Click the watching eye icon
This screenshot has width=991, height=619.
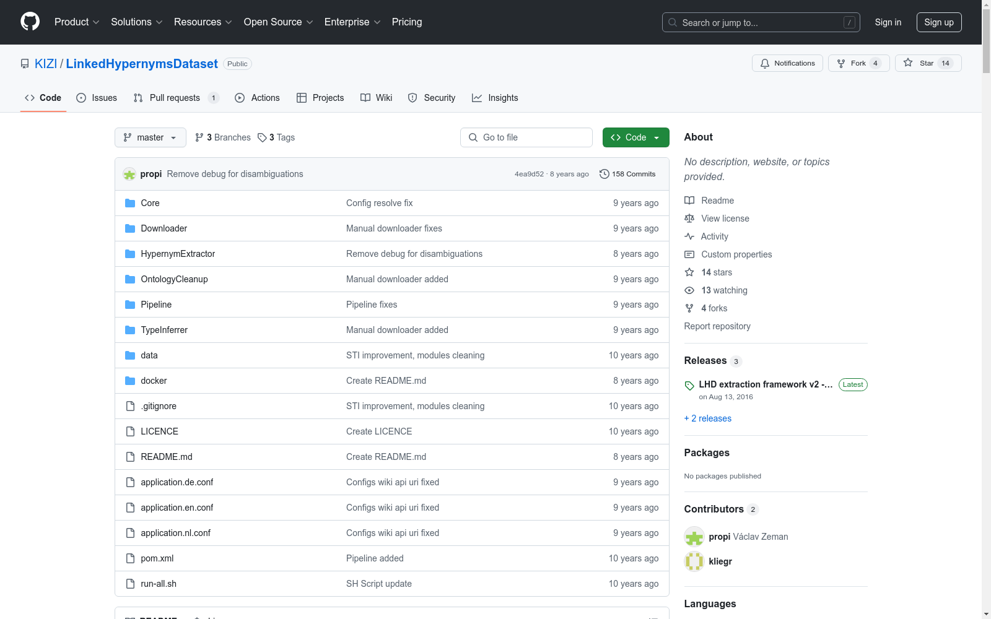click(x=689, y=290)
